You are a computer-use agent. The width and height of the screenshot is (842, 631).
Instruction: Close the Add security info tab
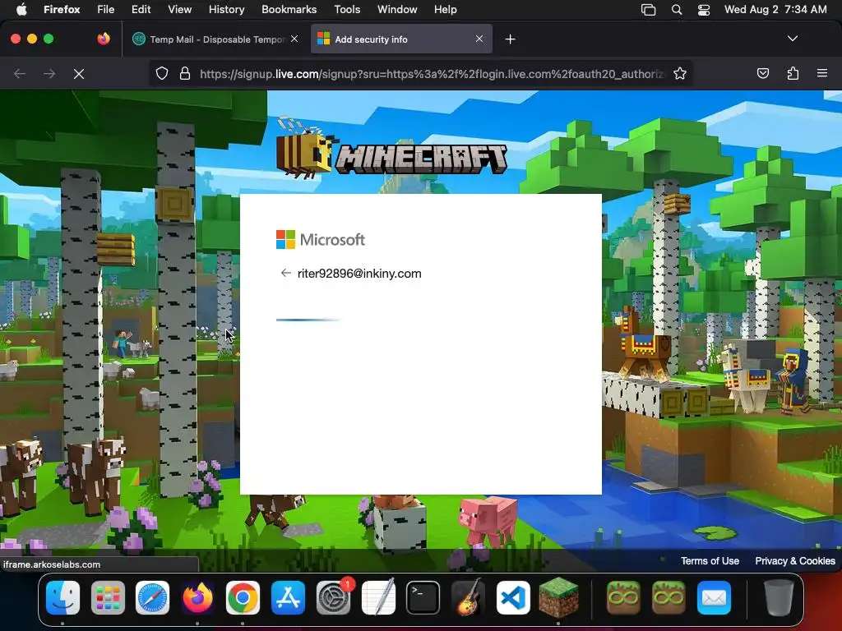coord(479,39)
